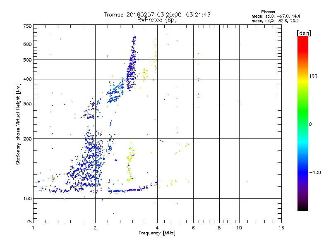Click the y-axis tick label '400'
Screen dimensions: 331x248
(x=28, y=79)
